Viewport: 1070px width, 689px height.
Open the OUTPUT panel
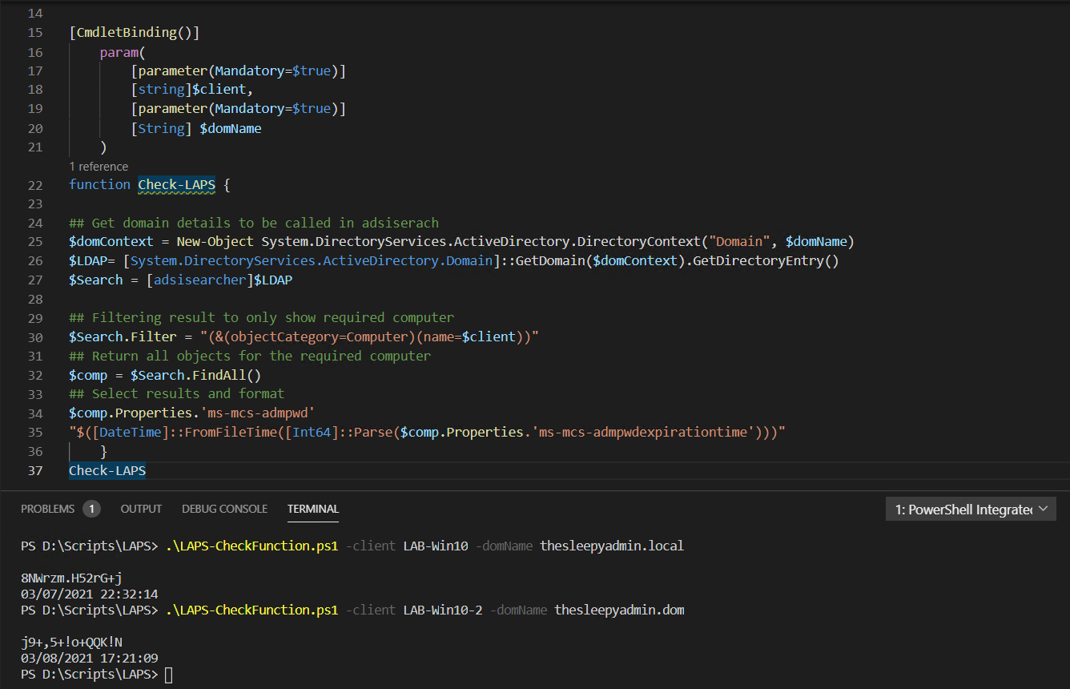pos(141,508)
